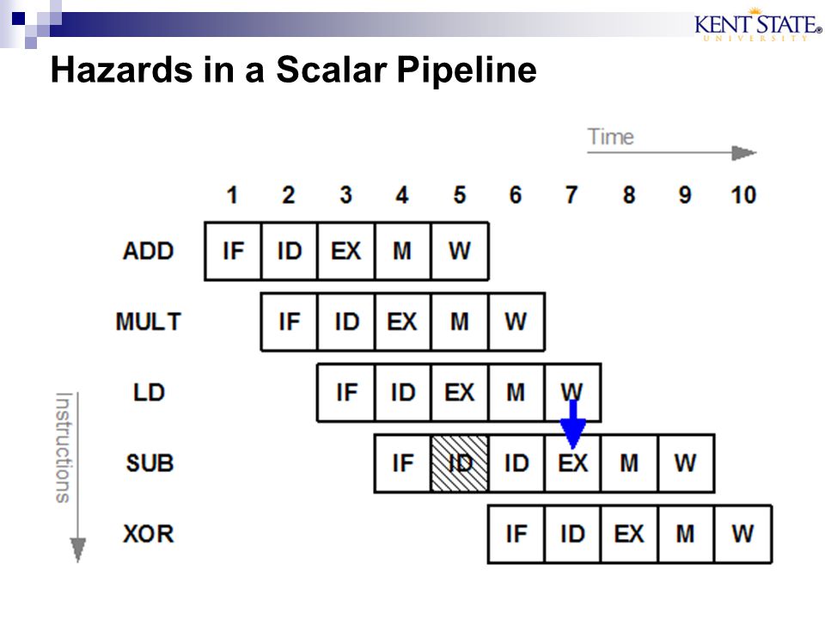825x619 pixels.
Task: Click the dark blue square in header
Action: (18, 19)
